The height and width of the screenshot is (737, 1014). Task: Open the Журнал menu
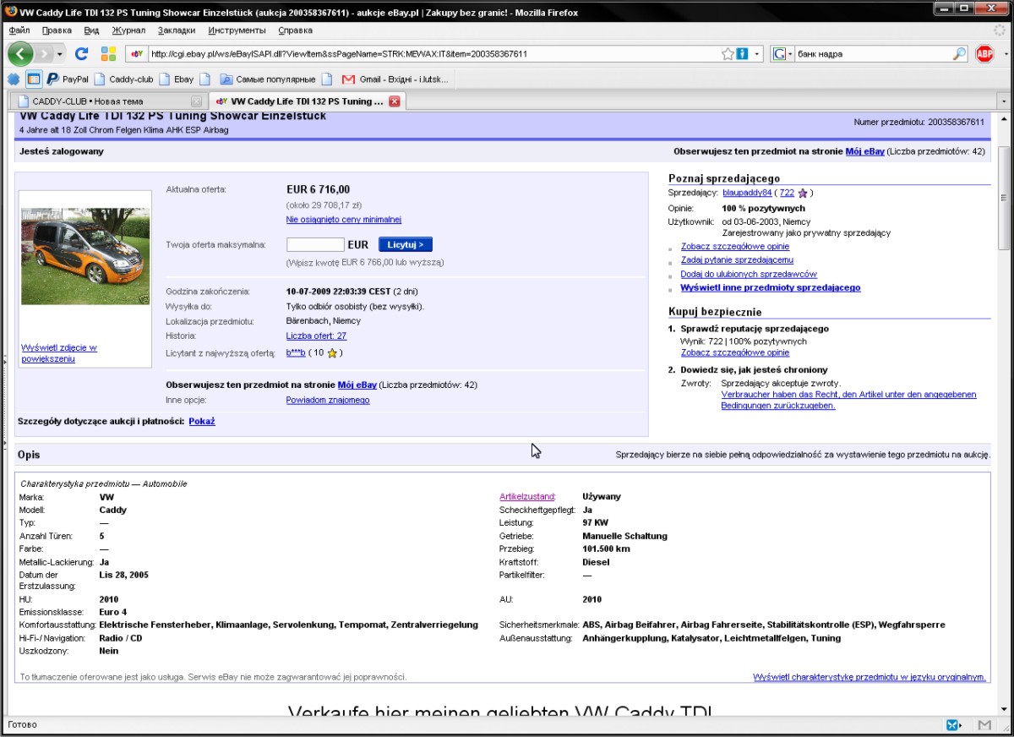click(128, 30)
